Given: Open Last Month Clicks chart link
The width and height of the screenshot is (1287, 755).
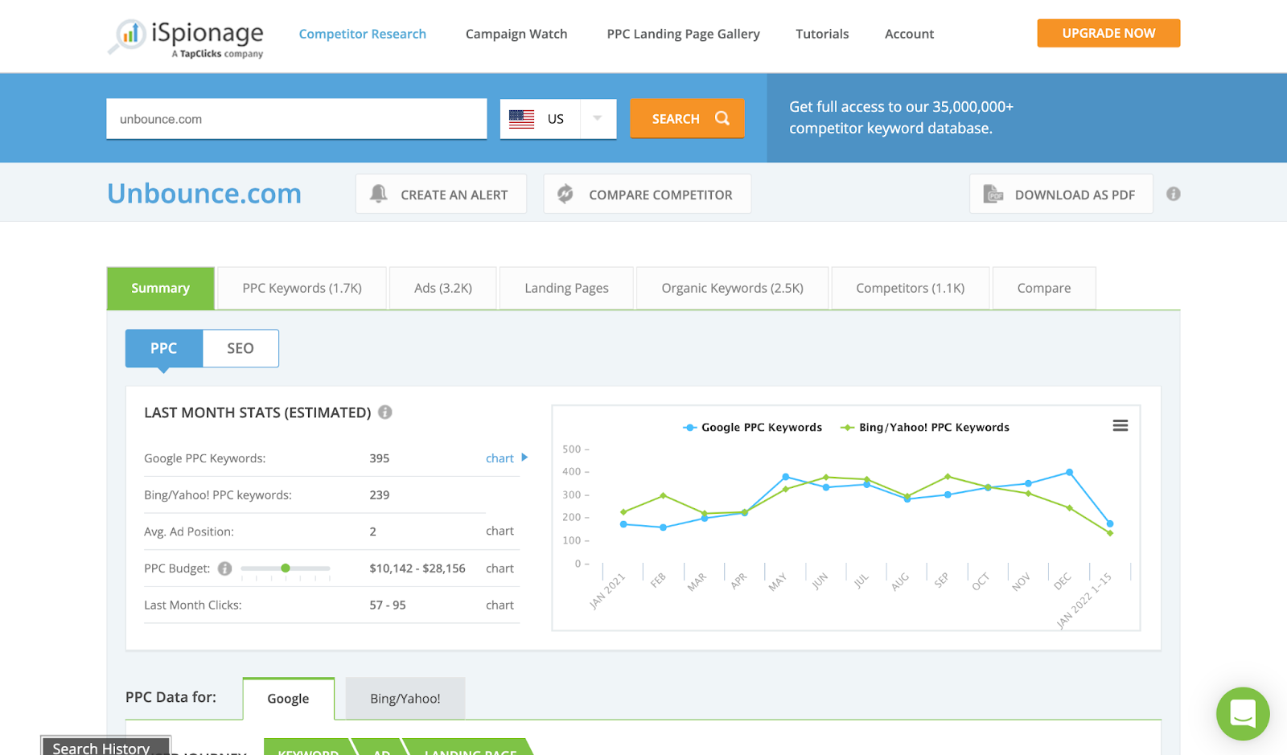Looking at the screenshot, I should click(500, 605).
